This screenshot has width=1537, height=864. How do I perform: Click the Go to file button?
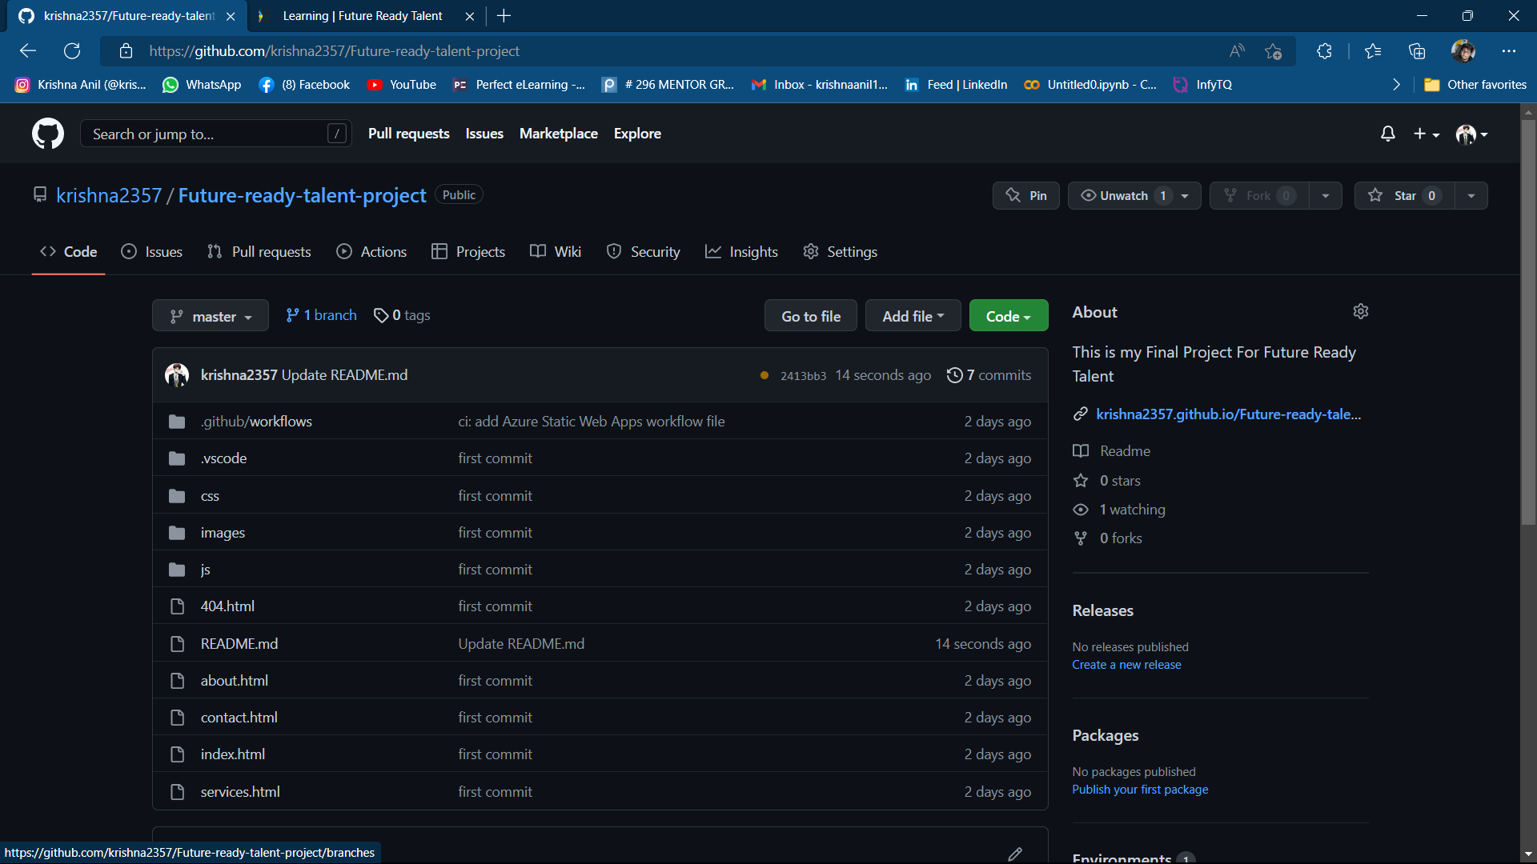point(810,315)
